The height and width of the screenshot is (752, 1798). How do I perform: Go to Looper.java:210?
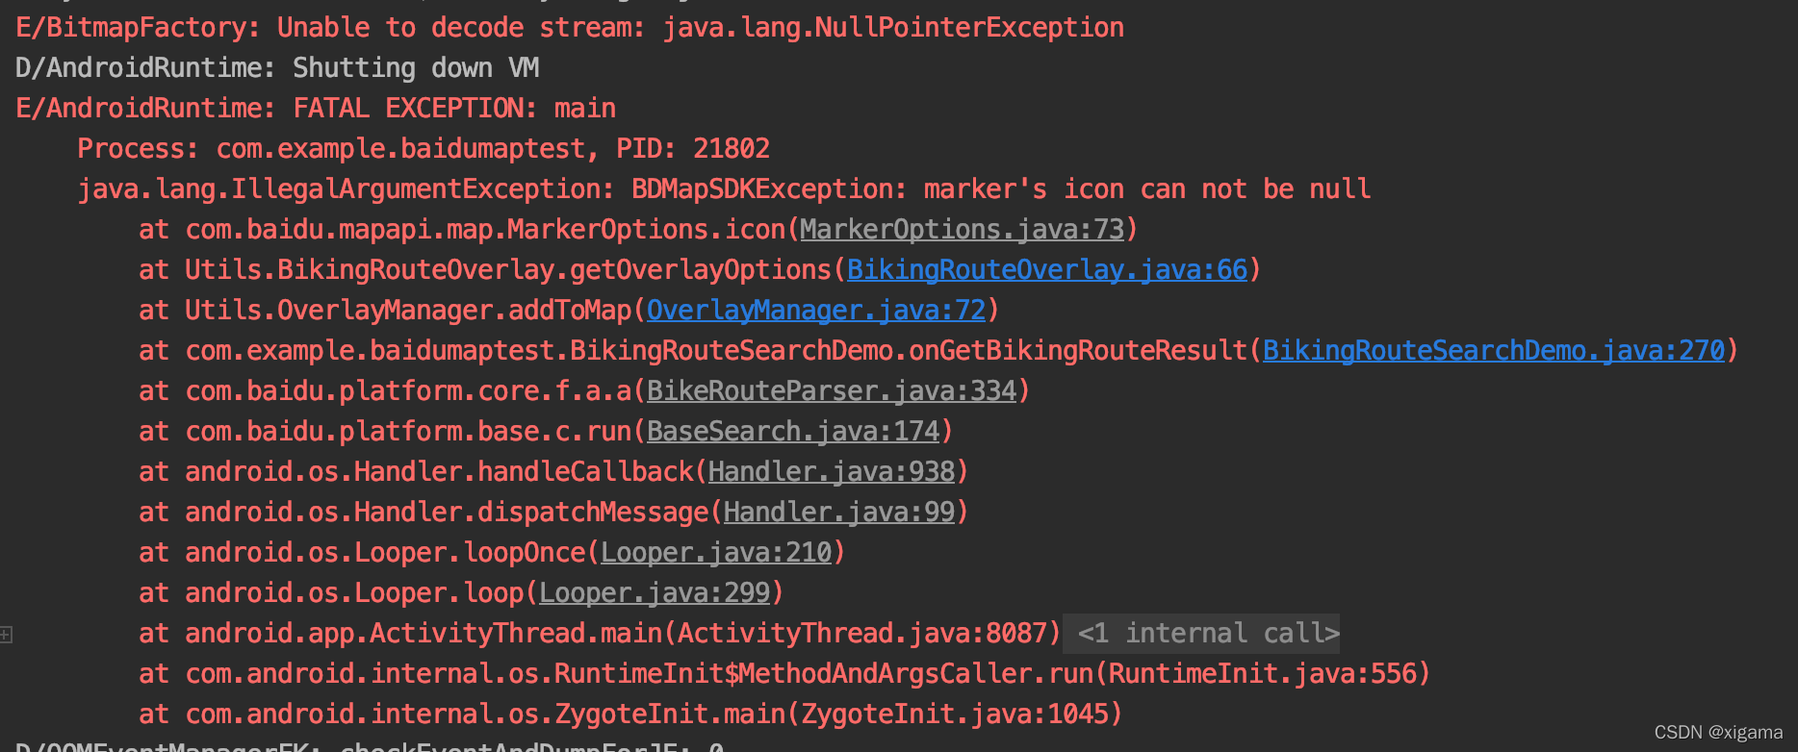pyautogui.click(x=716, y=552)
